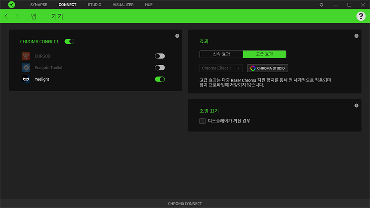
Task: Click the CHROMA CONNECT heading text
Action: (x=40, y=42)
